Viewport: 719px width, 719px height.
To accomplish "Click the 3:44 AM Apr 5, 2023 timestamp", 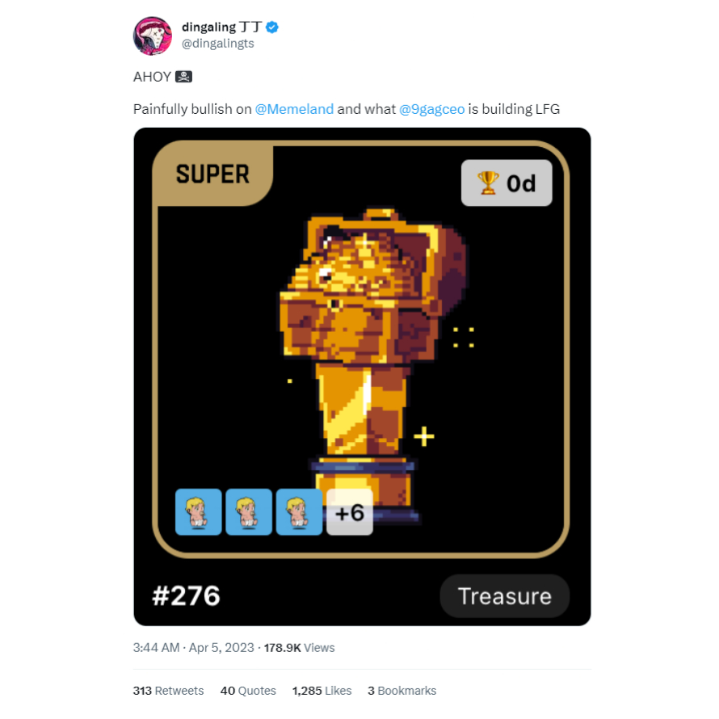I will 194,647.
